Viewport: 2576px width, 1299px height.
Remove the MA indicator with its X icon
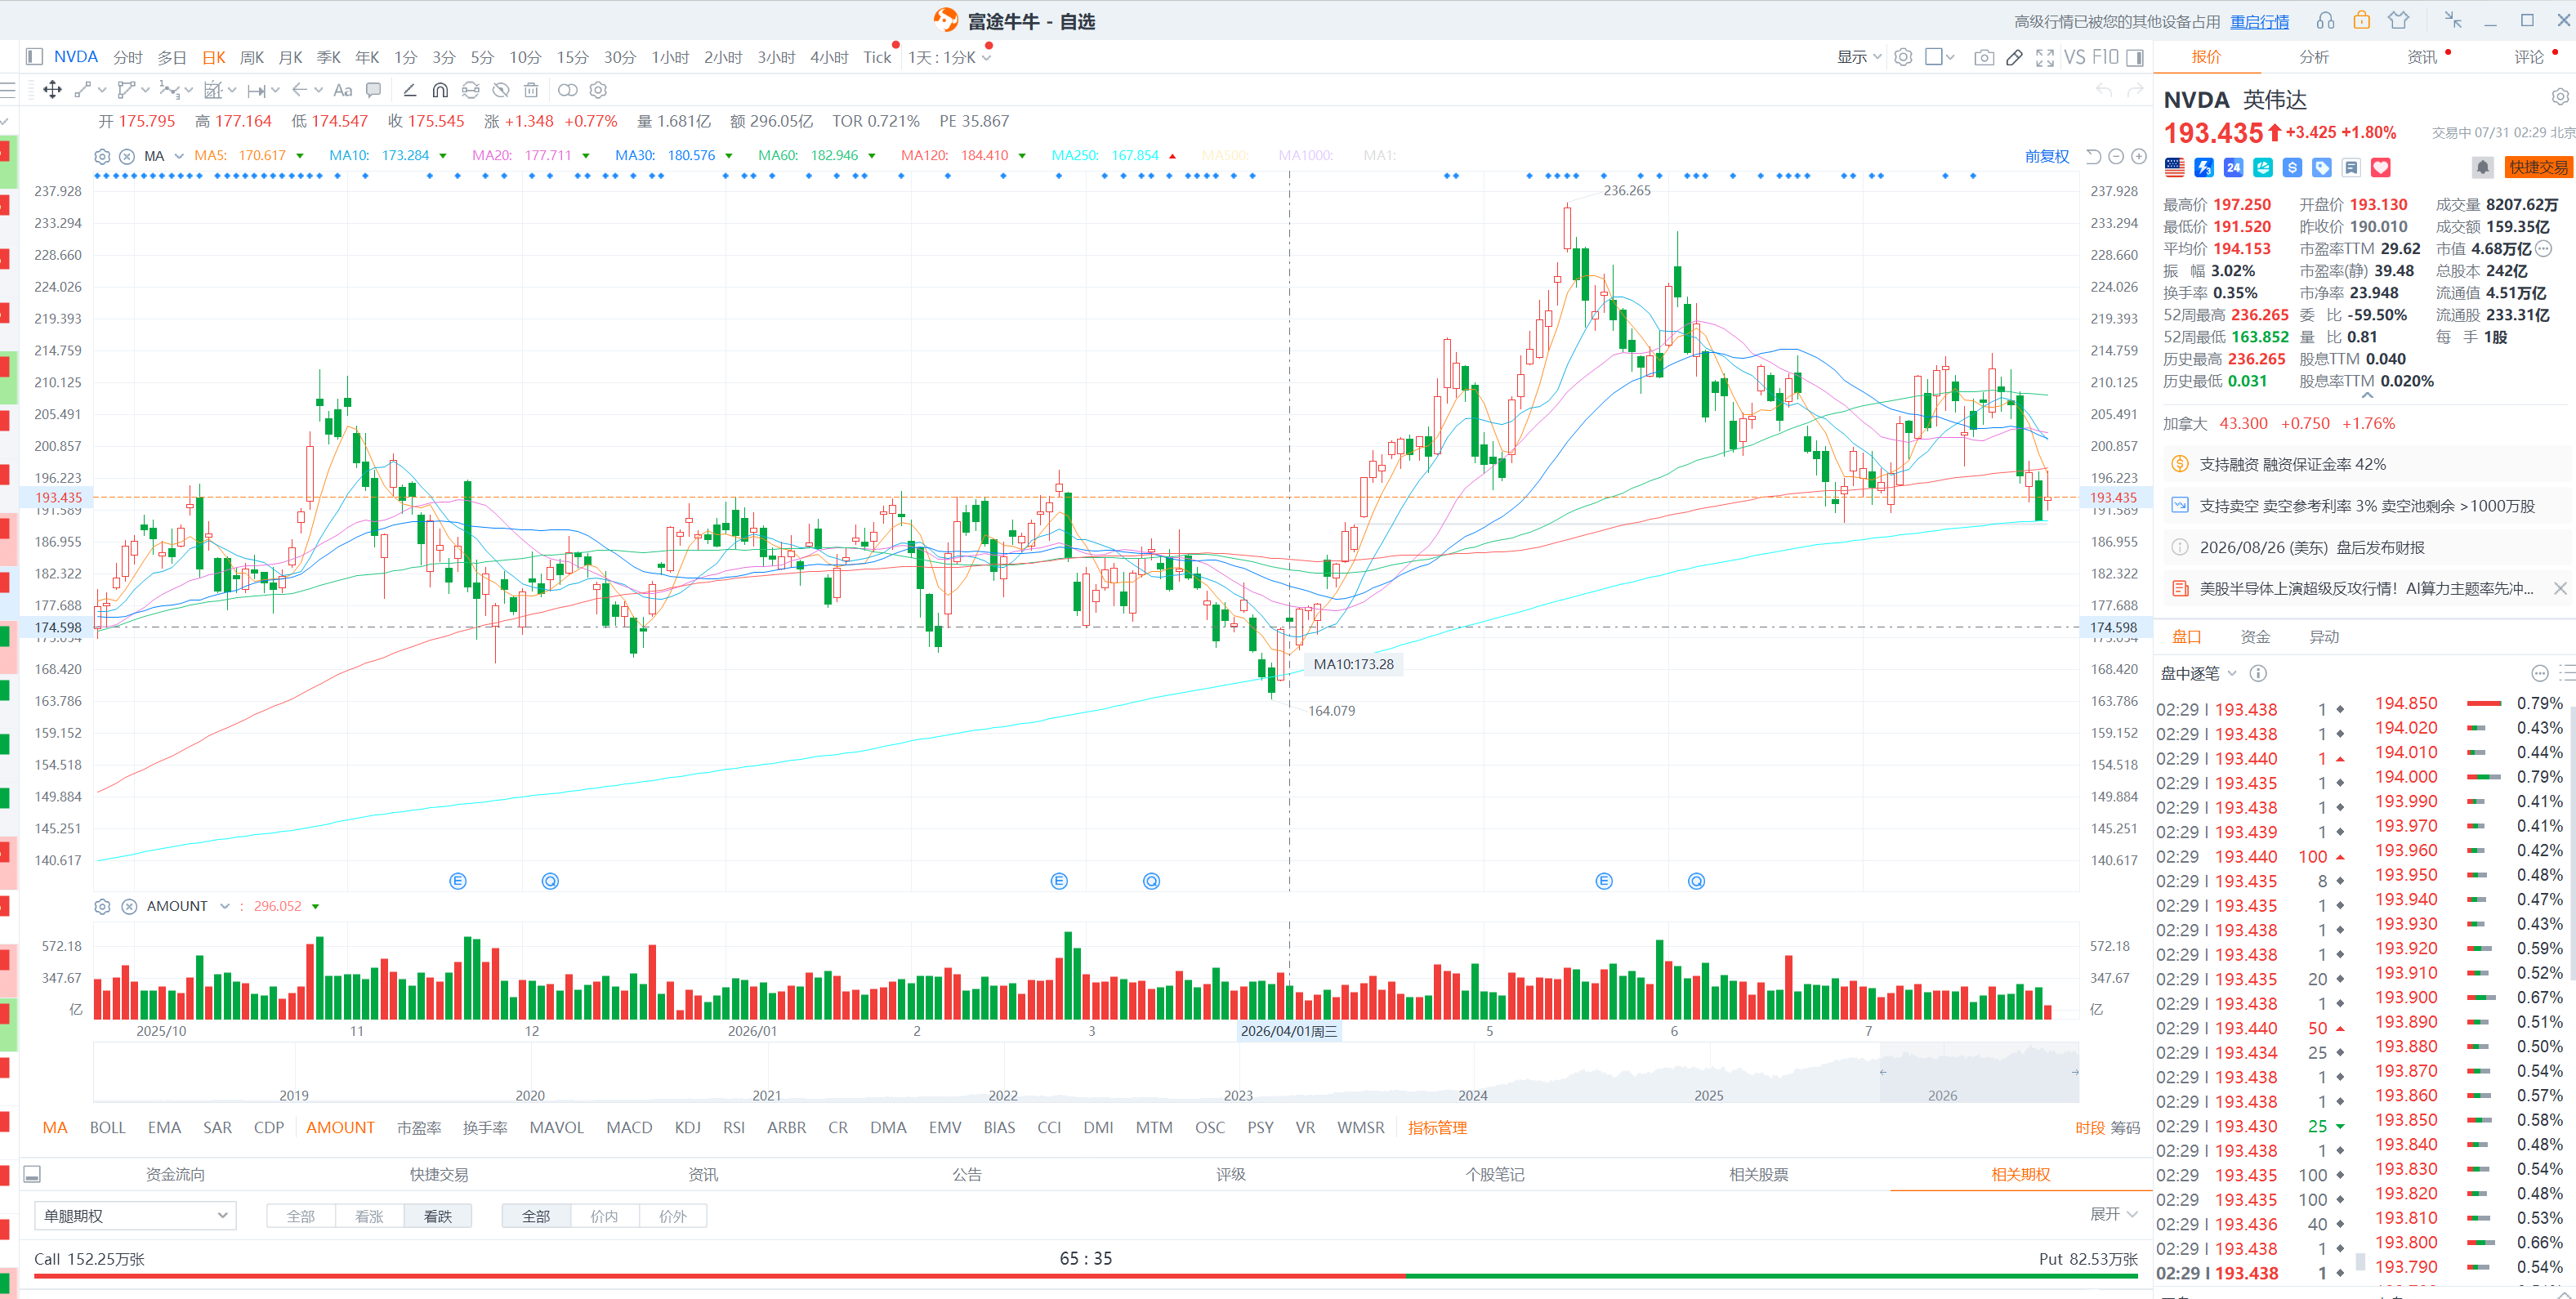pyautogui.click(x=127, y=156)
